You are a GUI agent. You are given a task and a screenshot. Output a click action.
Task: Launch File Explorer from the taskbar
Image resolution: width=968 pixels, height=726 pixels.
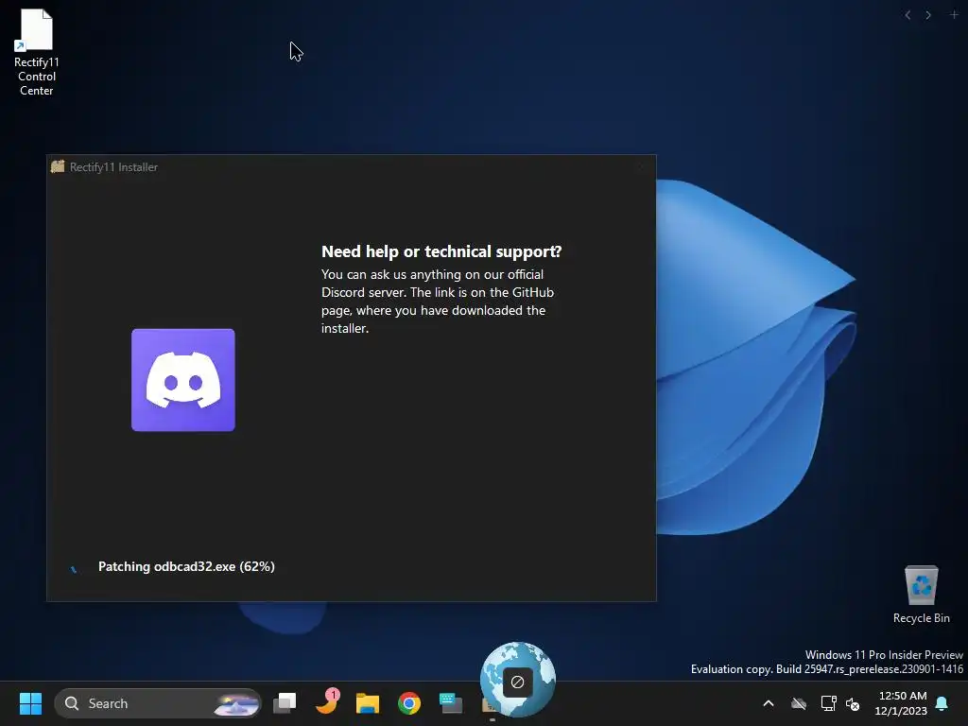click(368, 703)
